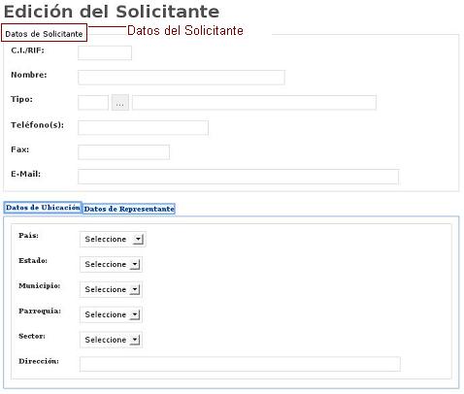Click the C.I./RIF input field
Screen dimensions: 464x394
tap(105, 52)
